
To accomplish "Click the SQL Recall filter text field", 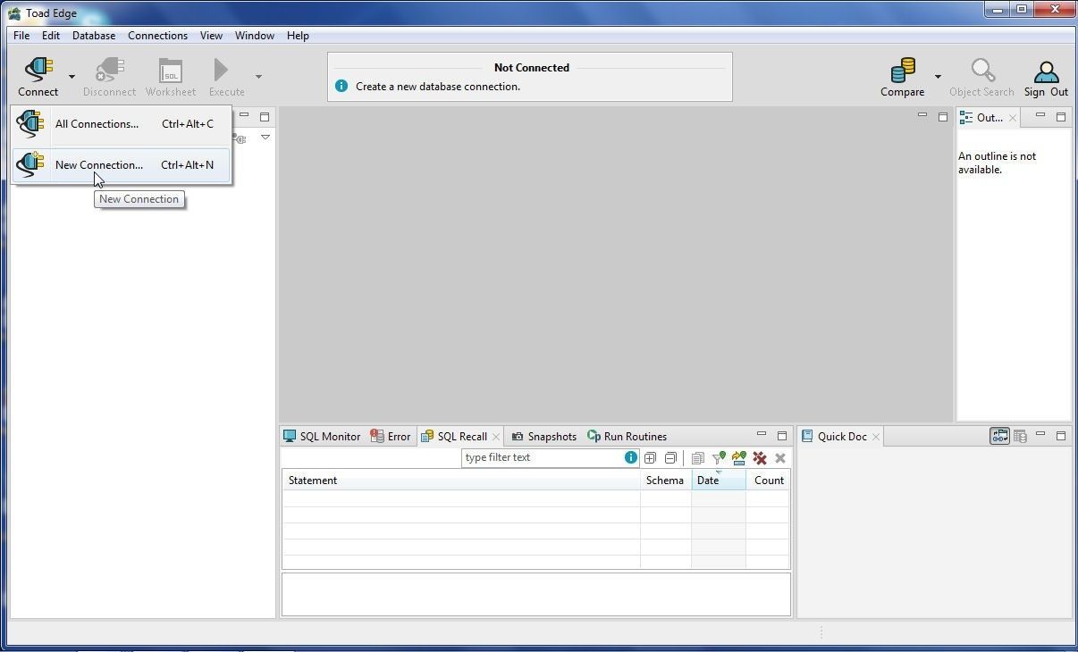I will click(543, 458).
